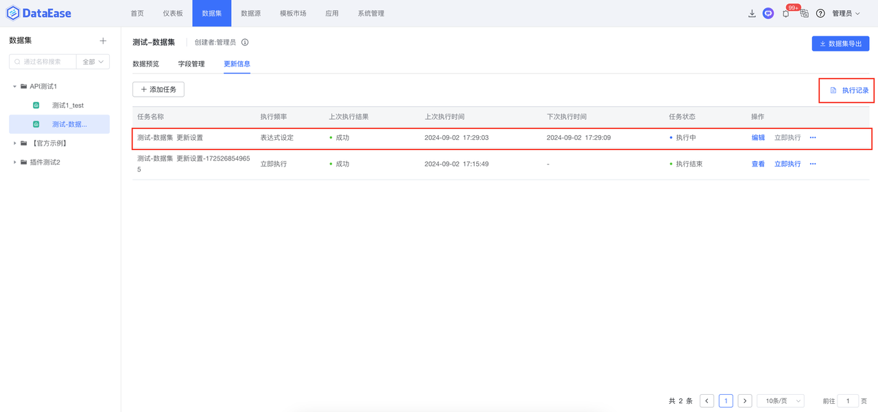Open the language switch icon in top bar
This screenshot has height=412, width=878.
click(804, 13)
